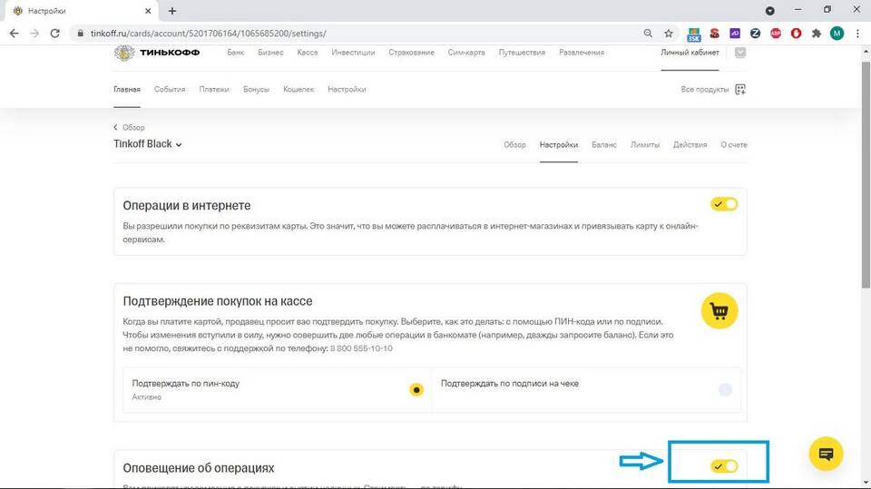The image size is (871, 489).
Task: Open the browser Extensions puzzle icon
Action: click(x=817, y=34)
